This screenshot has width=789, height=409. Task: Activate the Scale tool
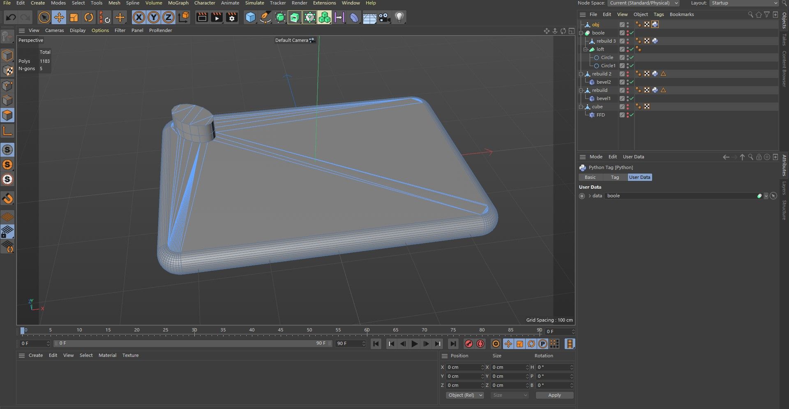point(74,17)
